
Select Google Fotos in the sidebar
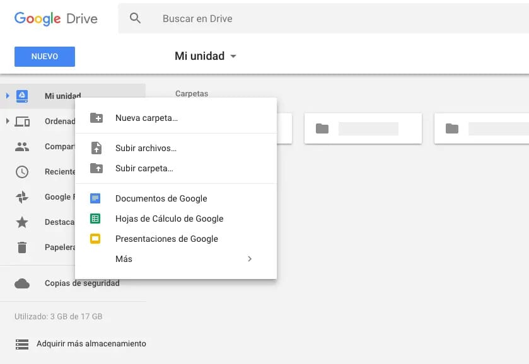click(60, 197)
